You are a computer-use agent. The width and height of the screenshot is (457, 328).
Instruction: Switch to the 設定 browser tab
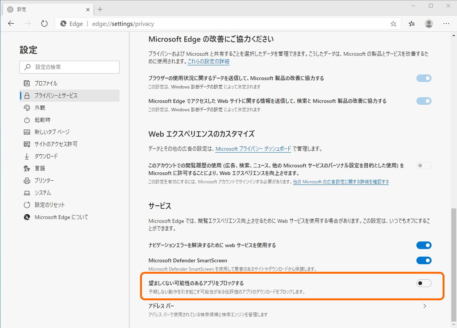(45, 9)
